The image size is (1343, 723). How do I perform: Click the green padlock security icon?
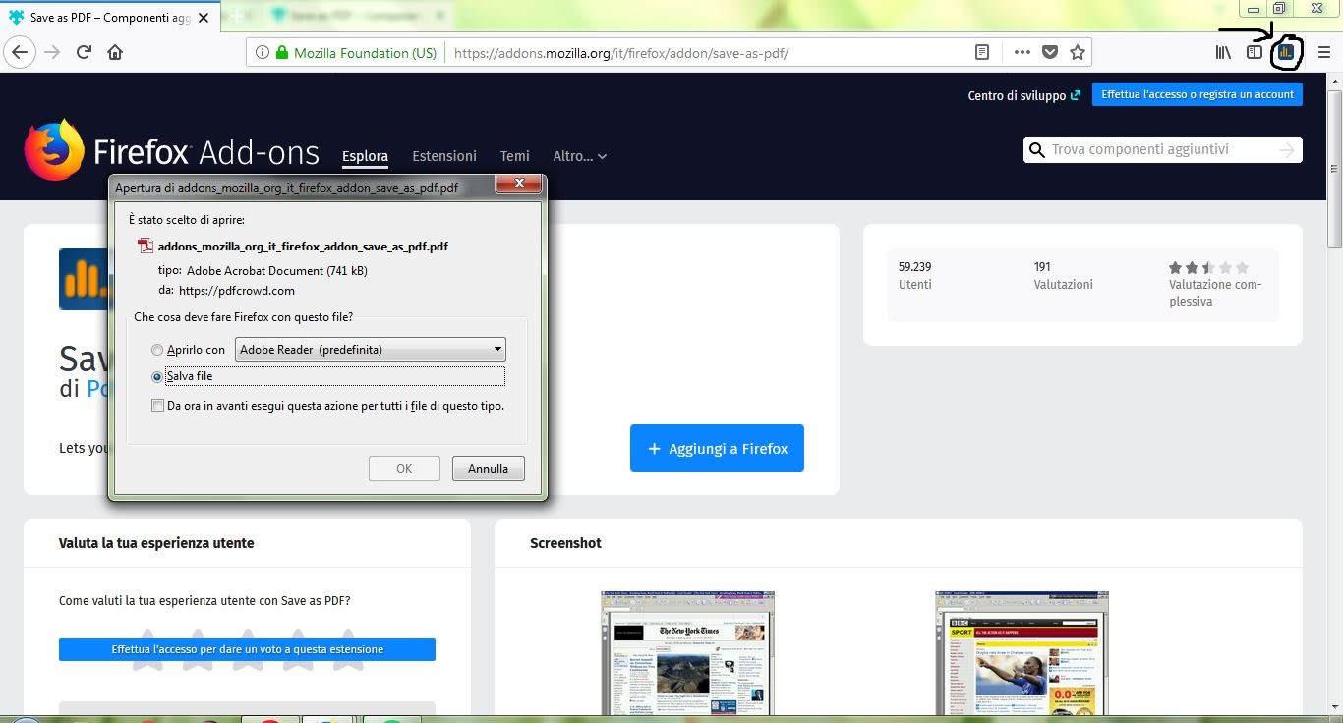pyautogui.click(x=282, y=53)
